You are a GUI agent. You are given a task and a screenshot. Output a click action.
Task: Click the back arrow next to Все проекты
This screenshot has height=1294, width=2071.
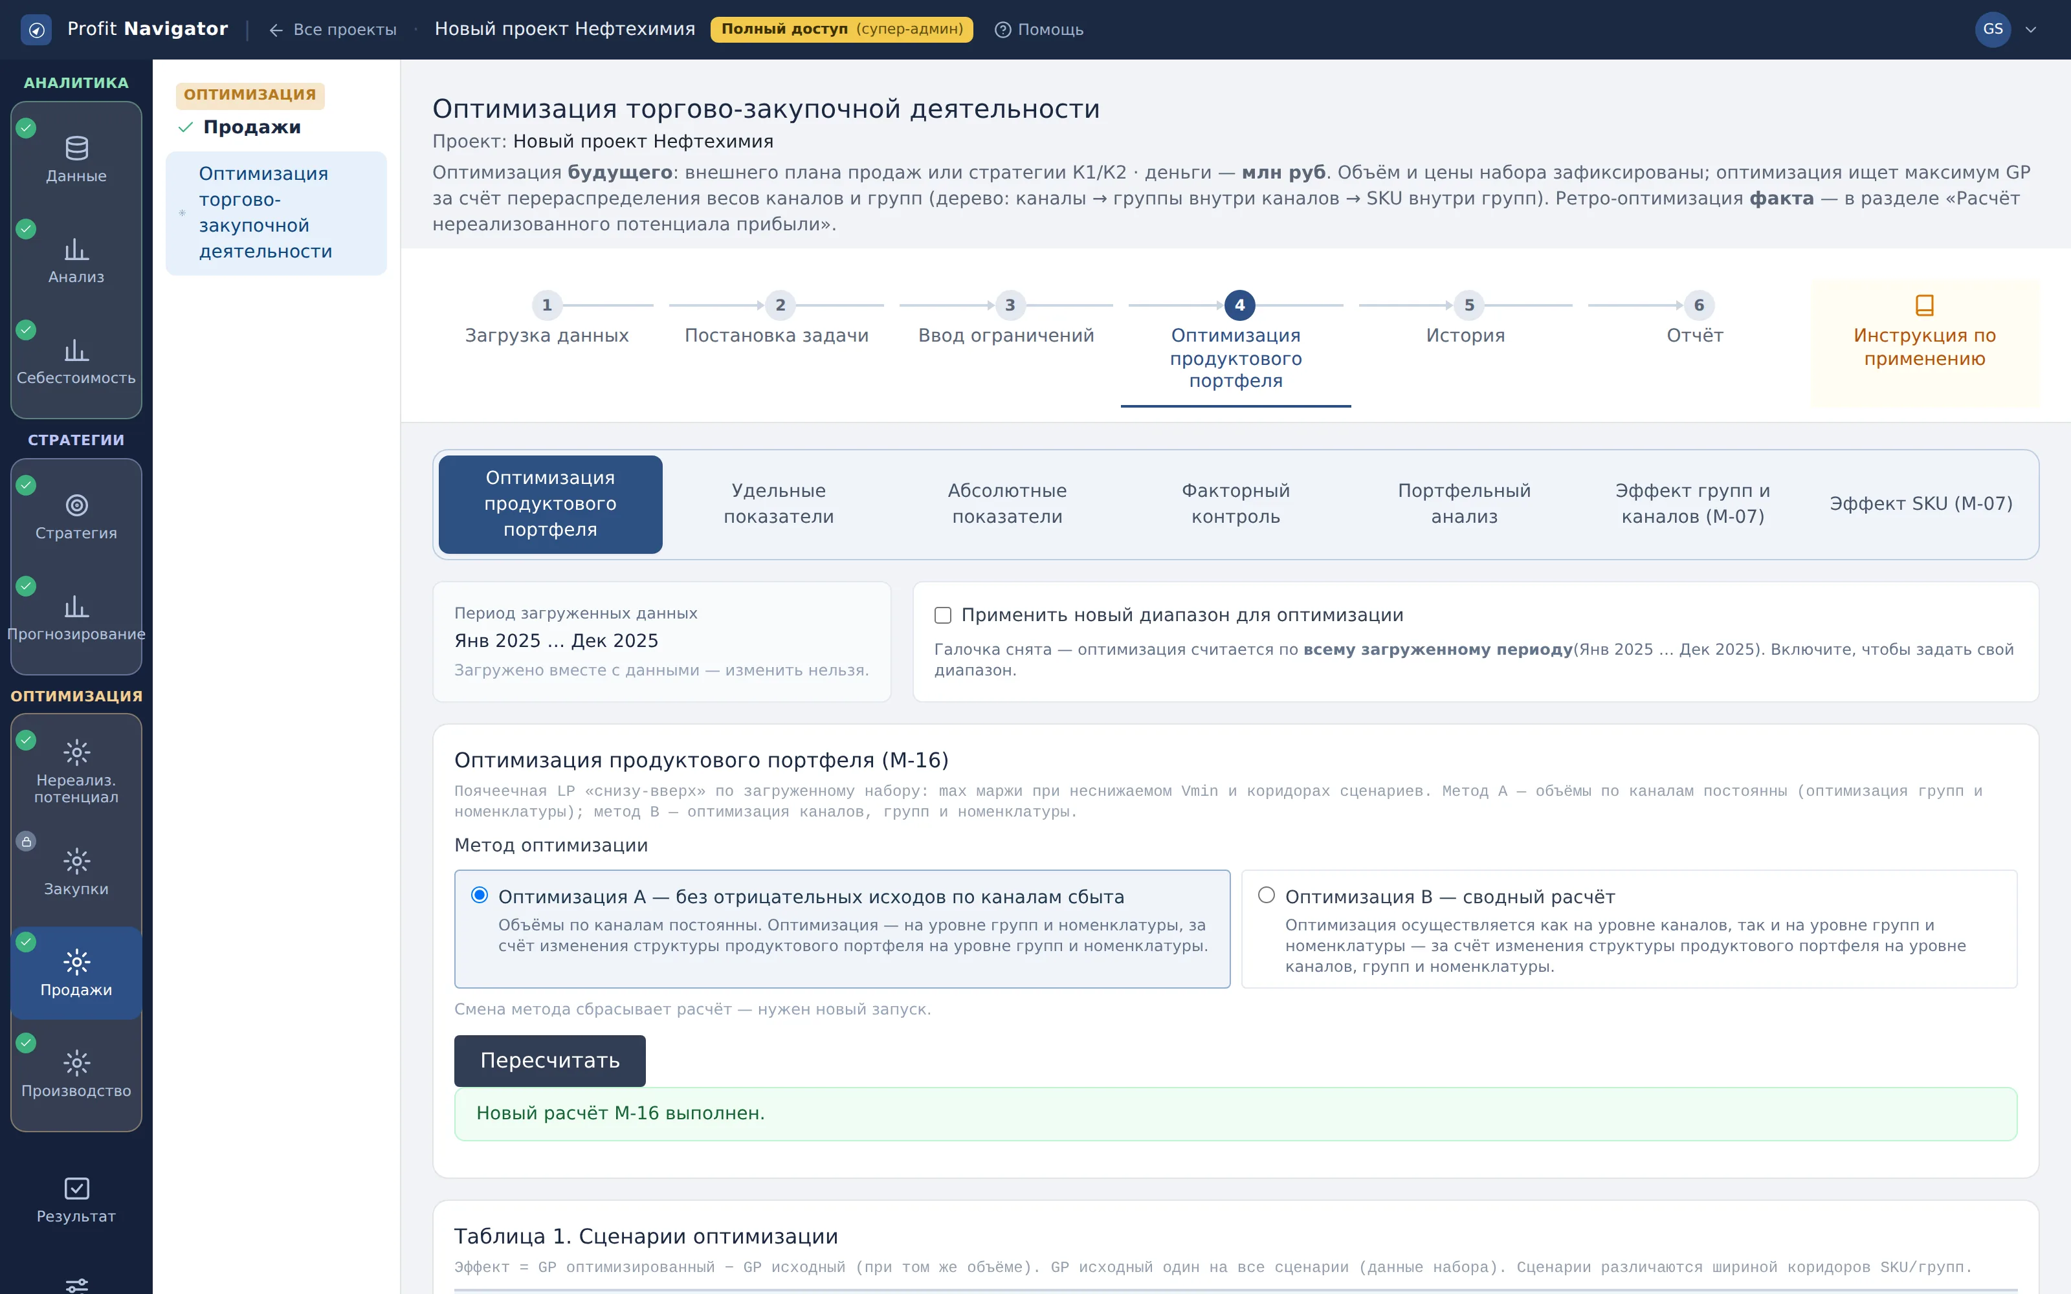coord(276,30)
